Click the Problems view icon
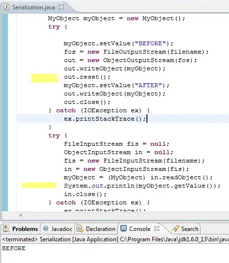Screen dimensions: 229x263 tap(6, 229)
